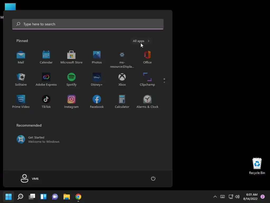The image size is (270, 203).
Task: Open the volume tray icon
Action: (x=237, y=197)
